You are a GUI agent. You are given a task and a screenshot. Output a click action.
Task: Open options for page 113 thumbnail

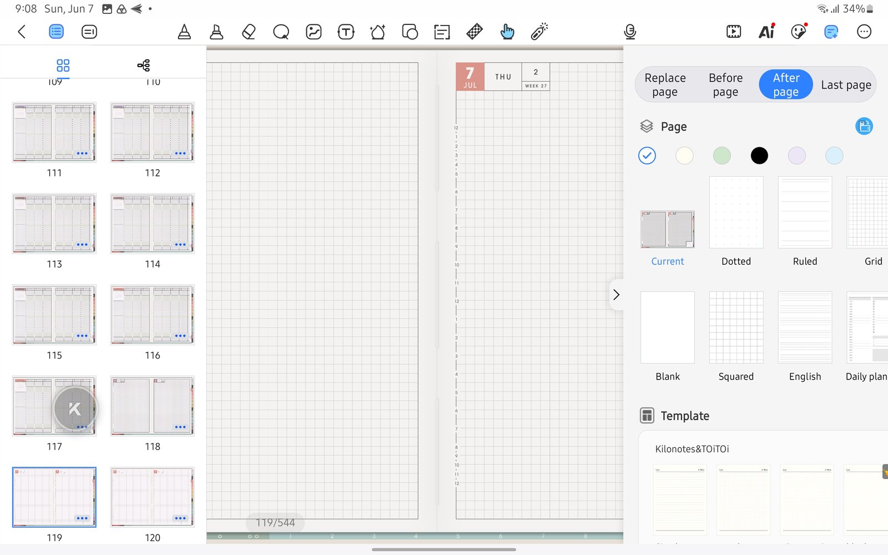coord(82,244)
